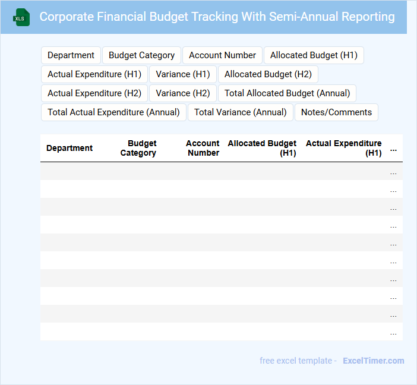
Task: Select the Variance (H2) tag
Action: pyautogui.click(x=183, y=93)
